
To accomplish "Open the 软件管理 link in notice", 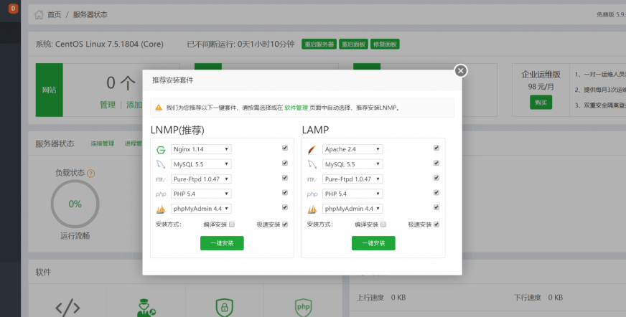I will tap(296, 108).
